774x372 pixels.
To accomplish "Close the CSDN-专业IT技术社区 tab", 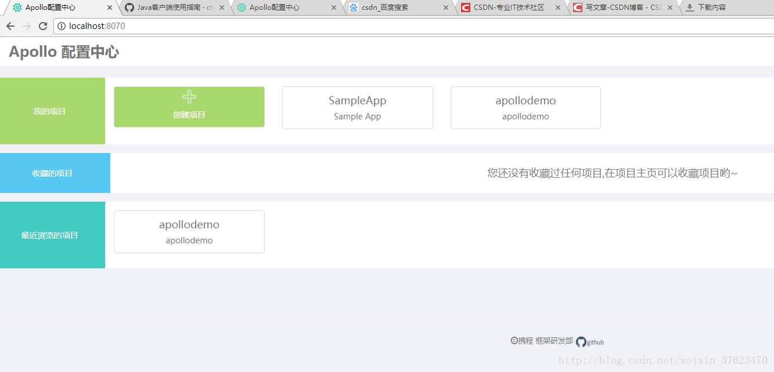I will (558, 8).
